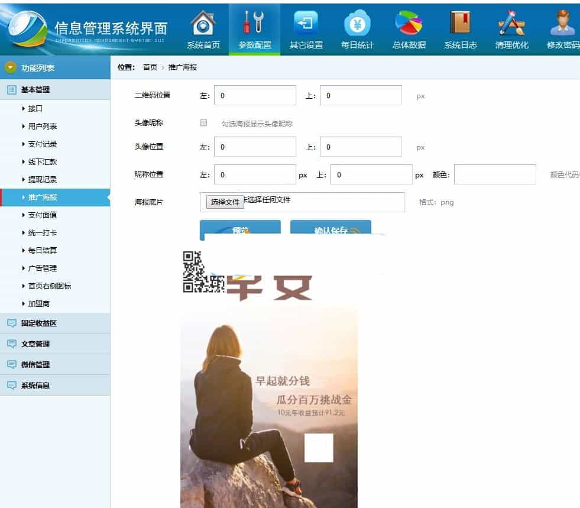The width and height of the screenshot is (580, 508).
Task: Select the 参数配置 tools icon
Action: (254, 22)
